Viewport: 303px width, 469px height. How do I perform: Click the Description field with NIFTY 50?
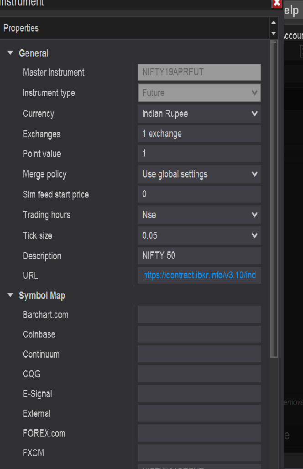(199, 256)
